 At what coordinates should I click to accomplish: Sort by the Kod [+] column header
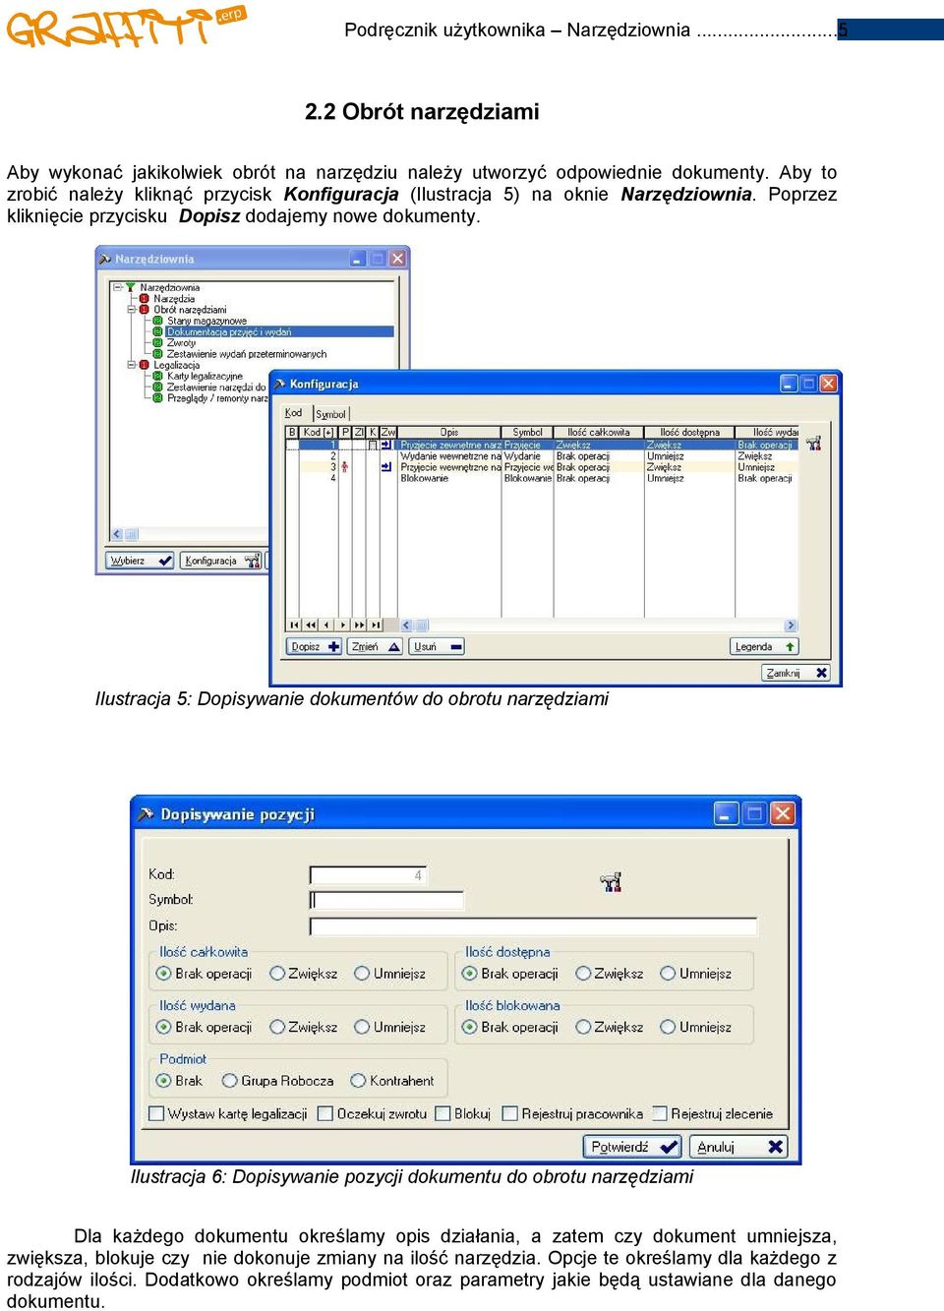click(x=319, y=432)
